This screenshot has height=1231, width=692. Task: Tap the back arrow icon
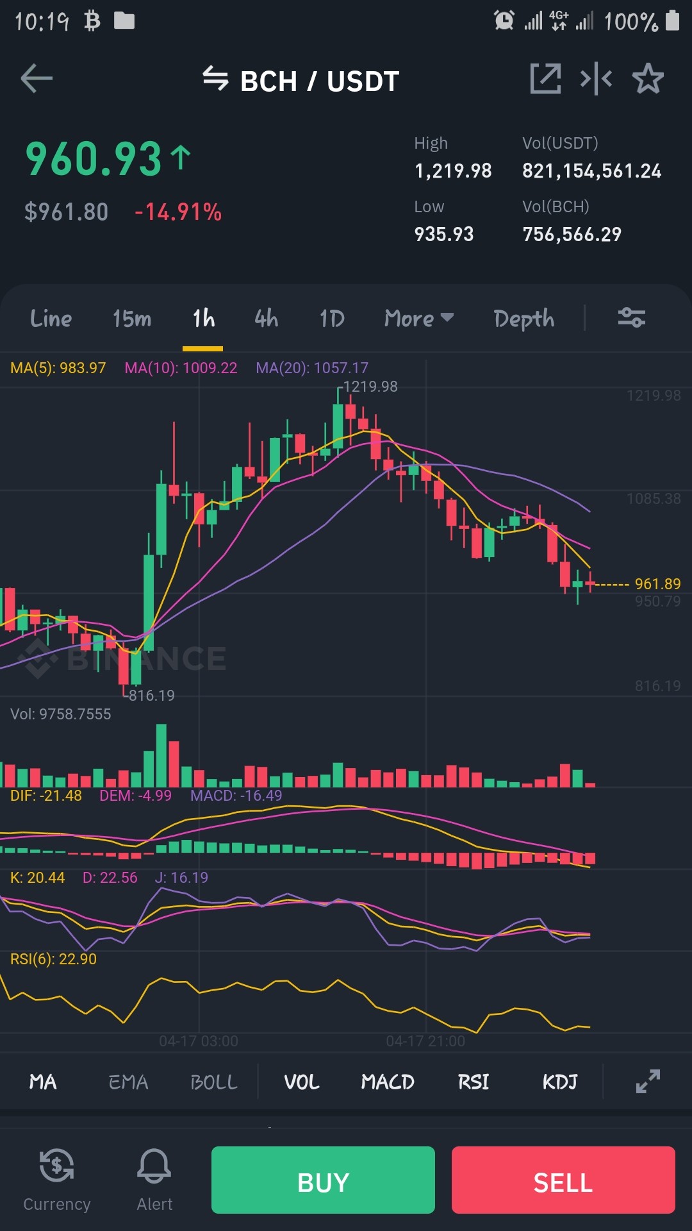pos(37,79)
